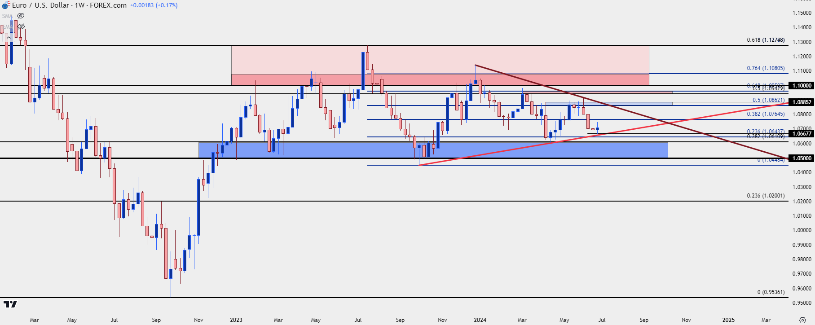Click 1.15000 on the price axis
This screenshot has height=325, width=815.
click(x=802, y=13)
